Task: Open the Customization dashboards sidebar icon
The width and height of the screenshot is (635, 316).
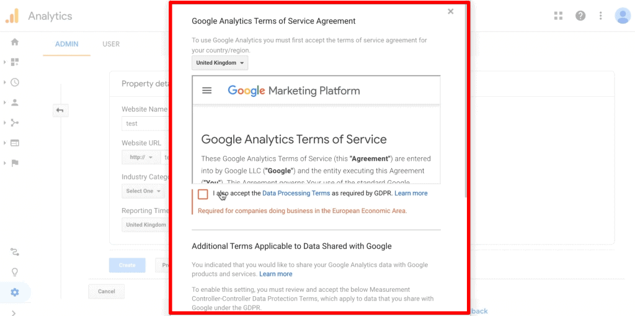Action: tap(15, 62)
